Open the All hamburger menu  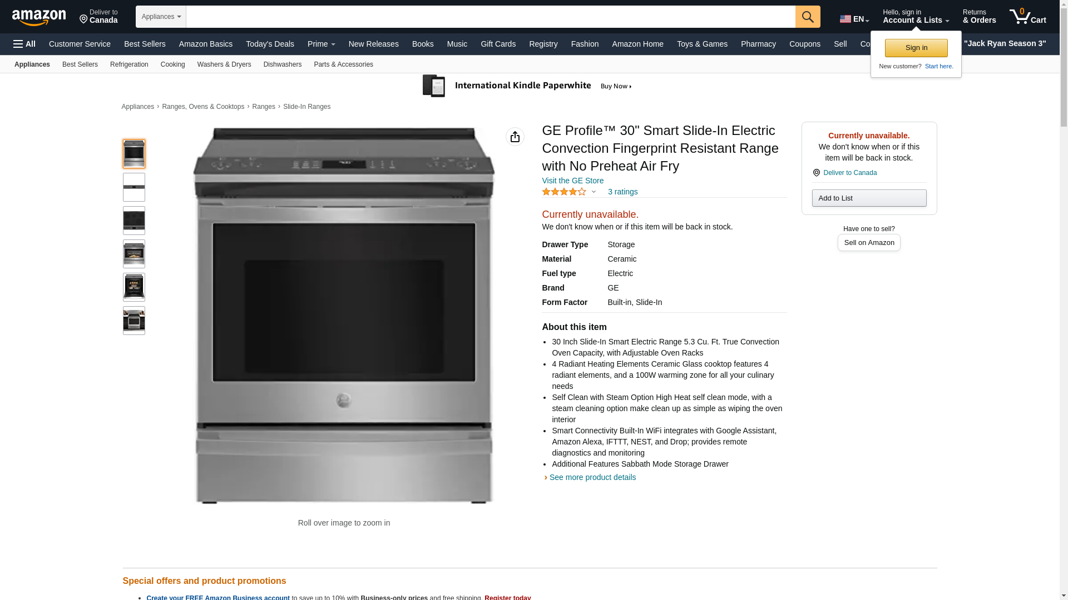[x=24, y=44]
